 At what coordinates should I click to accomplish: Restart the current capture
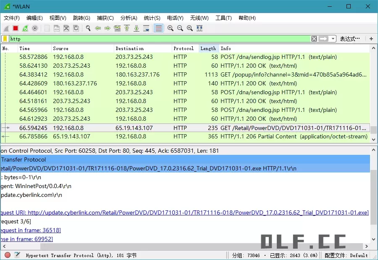[24, 28]
